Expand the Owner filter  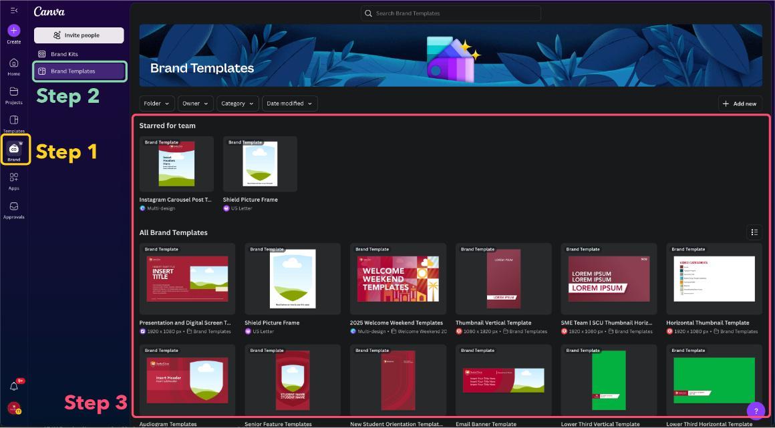(x=194, y=103)
